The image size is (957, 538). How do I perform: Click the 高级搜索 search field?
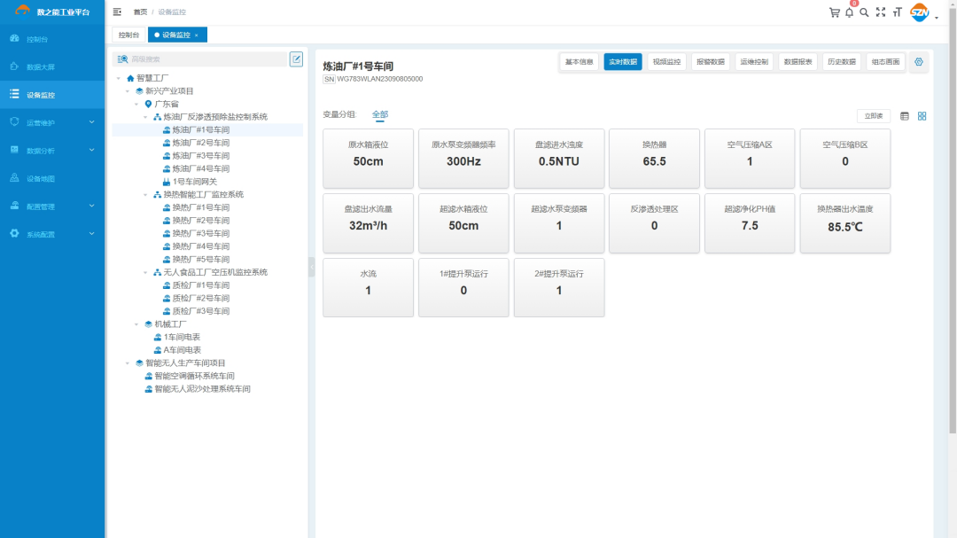point(204,59)
